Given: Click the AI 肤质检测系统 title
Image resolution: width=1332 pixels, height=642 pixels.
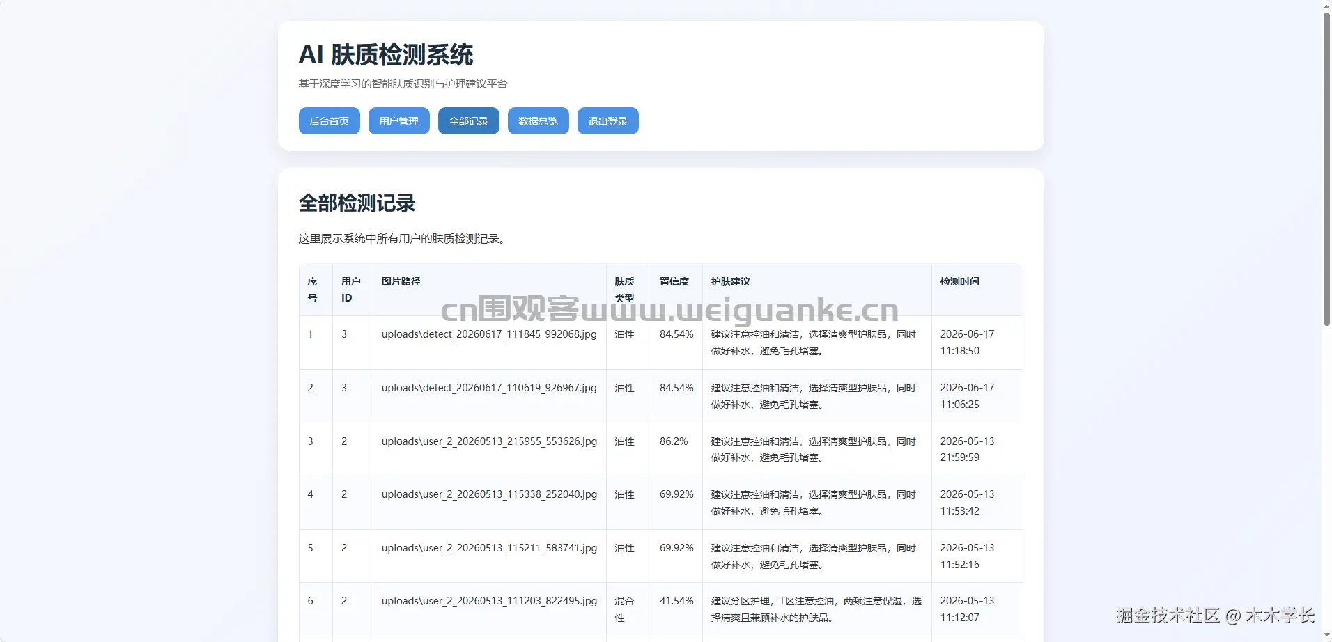Looking at the screenshot, I should tap(386, 54).
